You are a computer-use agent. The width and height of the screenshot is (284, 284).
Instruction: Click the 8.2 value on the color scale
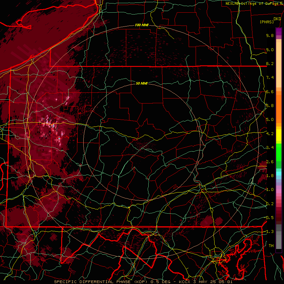click(270, 63)
